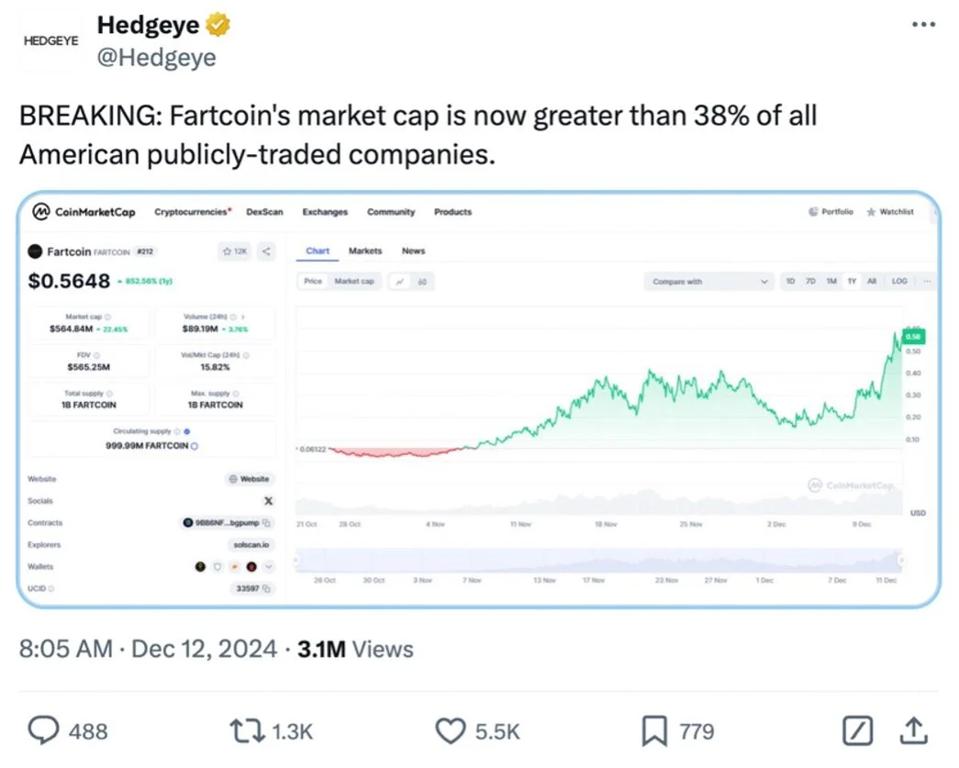The width and height of the screenshot is (959, 768).
Task: Like the tweet with heart icon
Action: click(451, 730)
